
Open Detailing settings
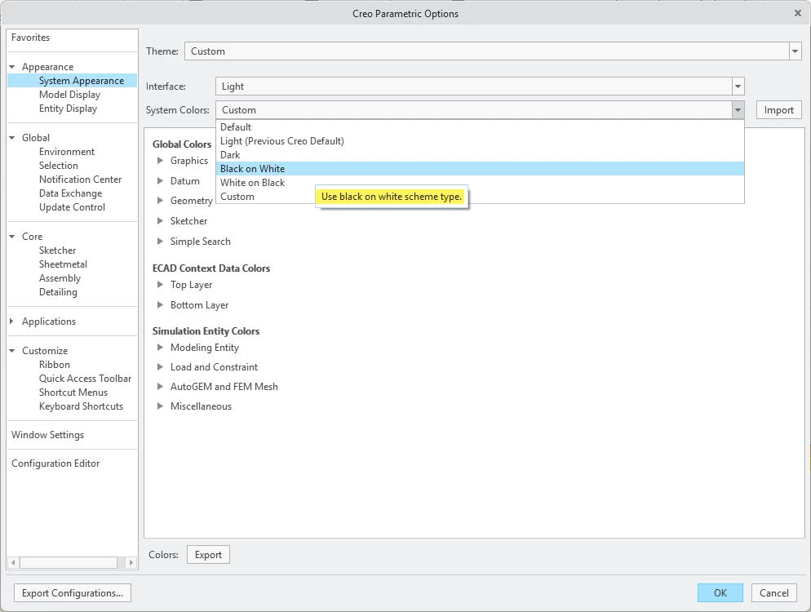point(58,292)
